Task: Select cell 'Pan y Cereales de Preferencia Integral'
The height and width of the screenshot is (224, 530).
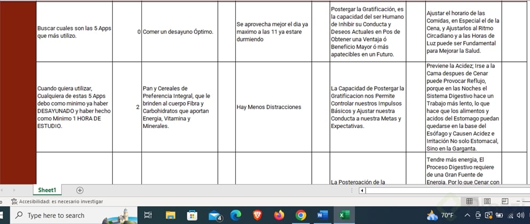Action: [x=180, y=107]
